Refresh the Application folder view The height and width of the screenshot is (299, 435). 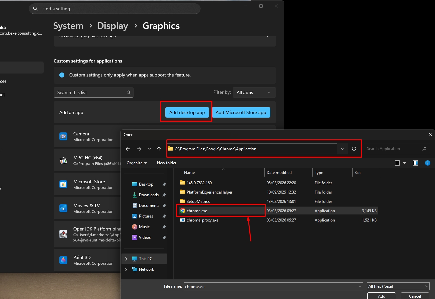[354, 149]
